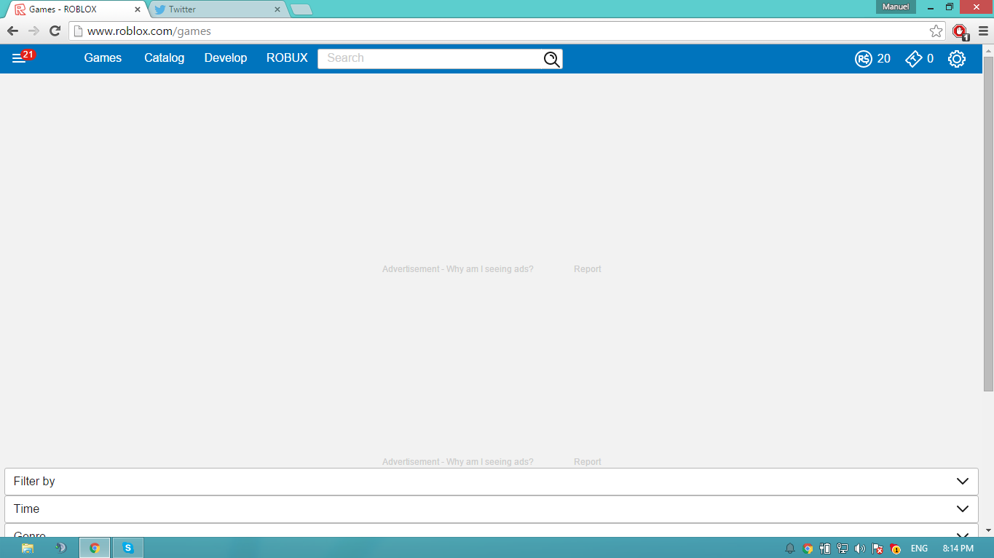
Task: Expand the Genre dropdown
Action: 492,530
